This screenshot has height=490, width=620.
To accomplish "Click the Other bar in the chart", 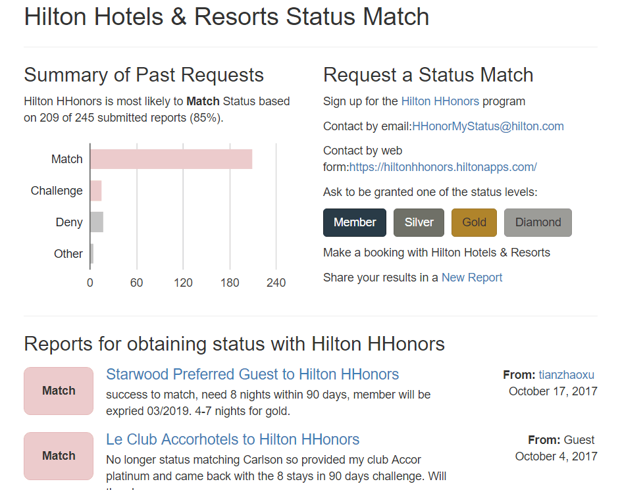I will 92,254.
